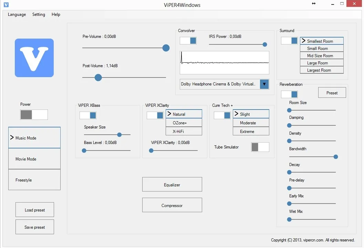
Task: Switch to Movie Mode tab
Action: [34, 159]
